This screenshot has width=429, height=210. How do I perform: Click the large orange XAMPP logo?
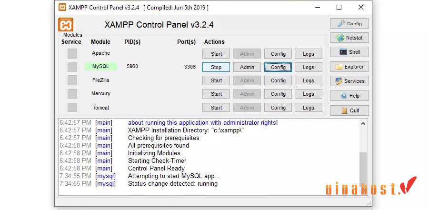66,25
